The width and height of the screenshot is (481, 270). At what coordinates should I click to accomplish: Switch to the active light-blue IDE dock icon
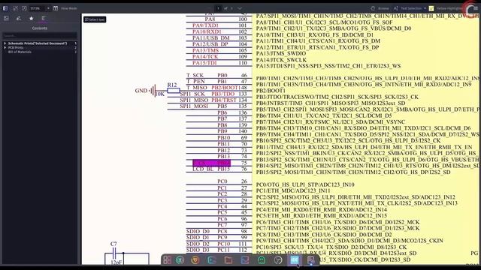pos(295,260)
